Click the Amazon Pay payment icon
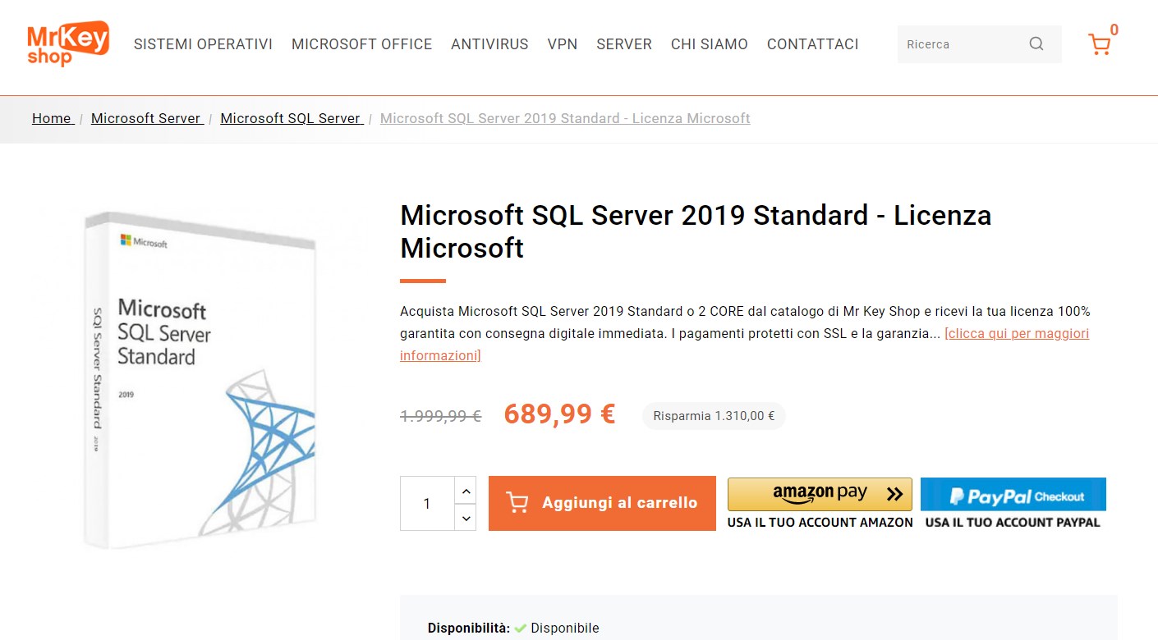1158x640 pixels. point(819,493)
